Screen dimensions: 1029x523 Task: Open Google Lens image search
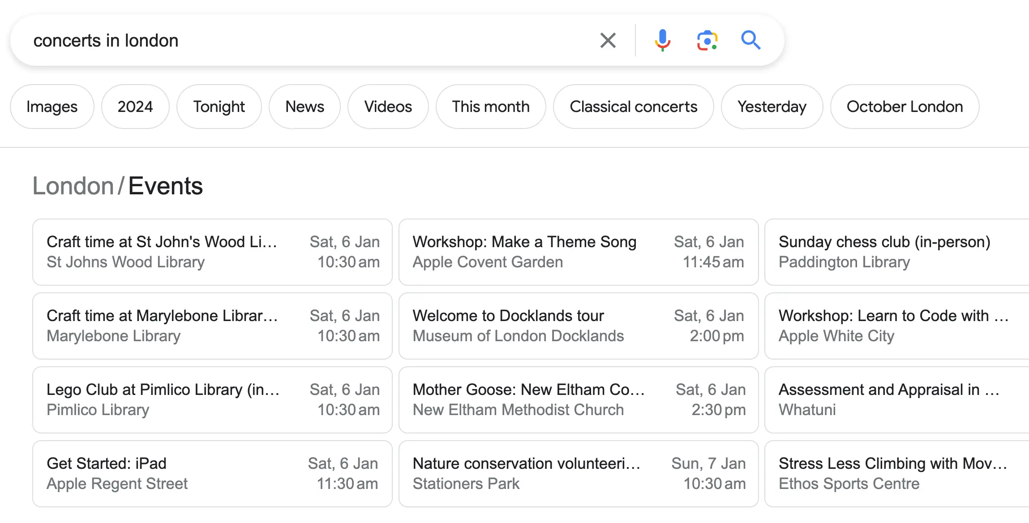tap(707, 40)
